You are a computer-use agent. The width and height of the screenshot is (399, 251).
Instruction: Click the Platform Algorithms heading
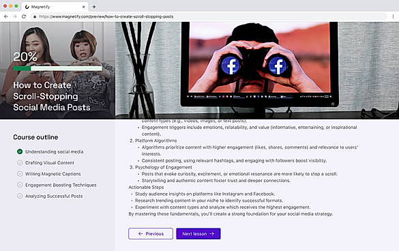coord(156,141)
